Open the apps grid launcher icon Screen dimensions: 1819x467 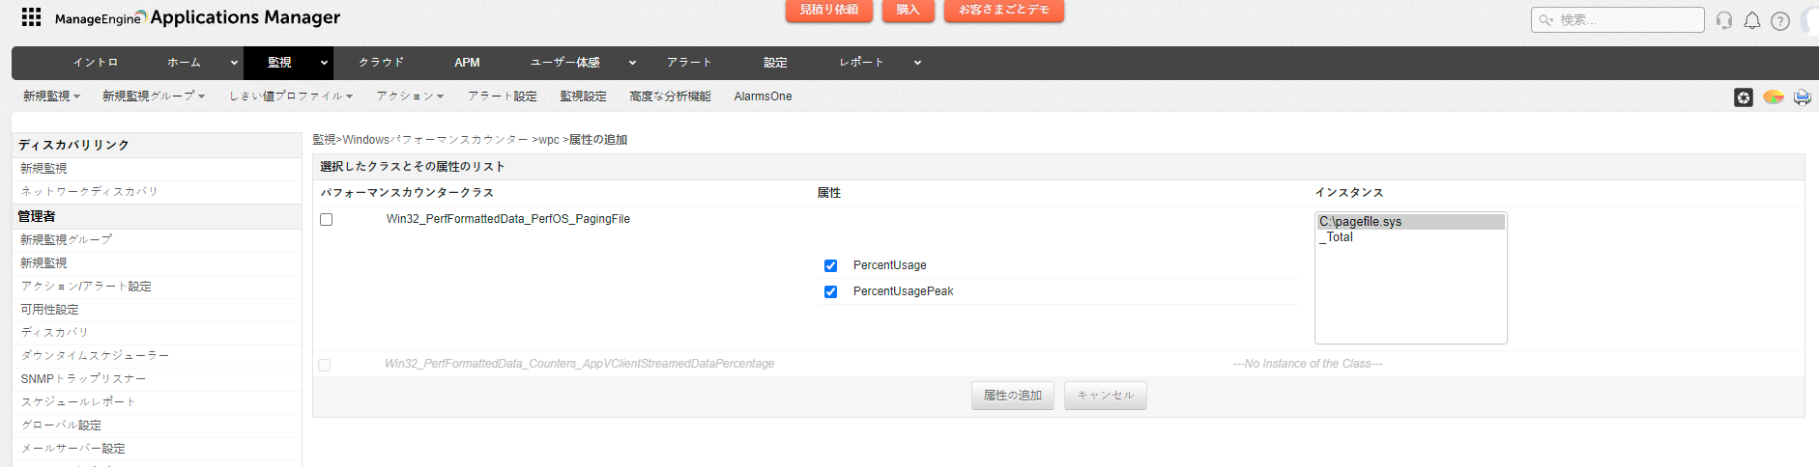pos(31,17)
